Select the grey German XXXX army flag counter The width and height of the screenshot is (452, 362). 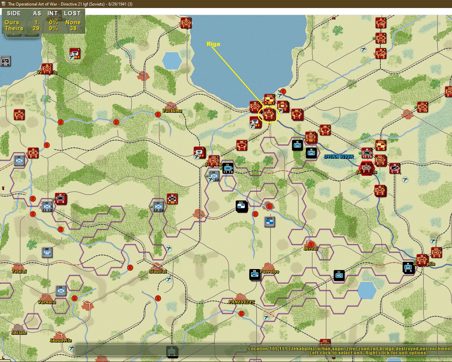click(x=269, y=221)
